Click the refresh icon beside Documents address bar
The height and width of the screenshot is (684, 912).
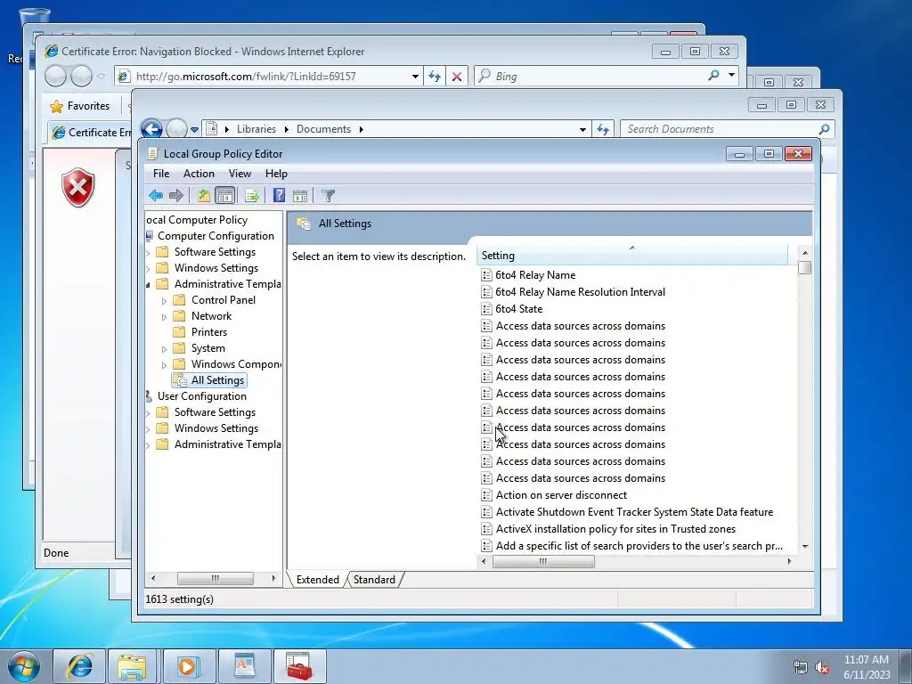click(x=603, y=129)
